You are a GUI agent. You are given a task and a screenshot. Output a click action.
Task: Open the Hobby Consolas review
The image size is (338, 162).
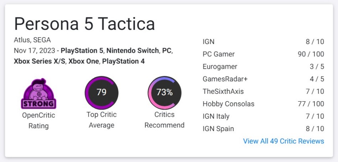[x=263, y=104]
